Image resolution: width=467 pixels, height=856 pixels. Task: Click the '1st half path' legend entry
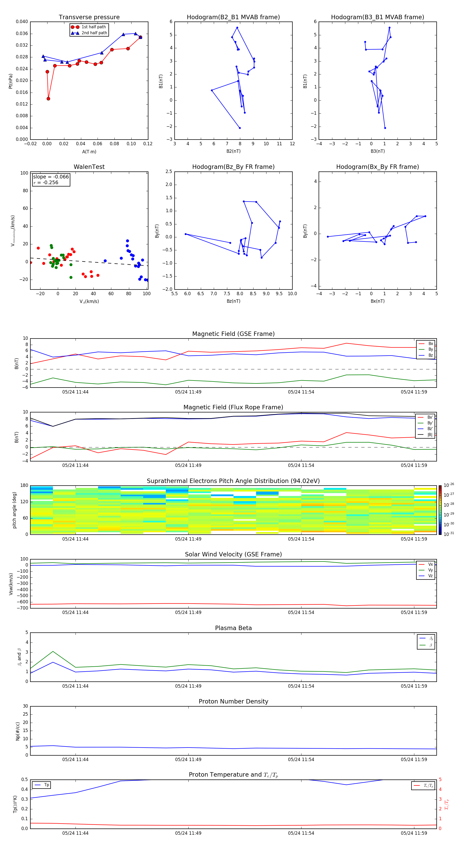pos(89,27)
